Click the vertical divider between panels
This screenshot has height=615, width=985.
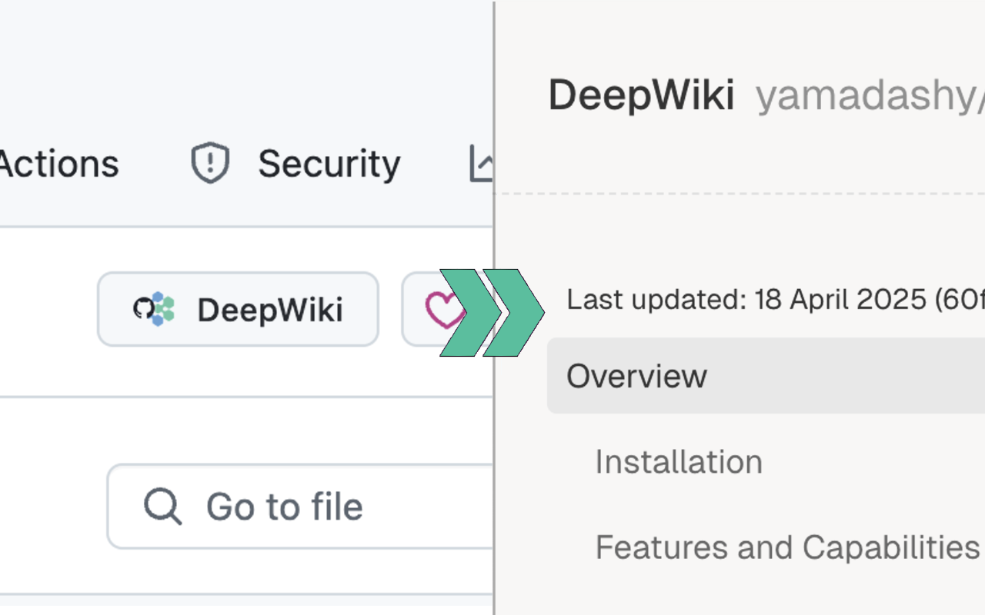point(493,461)
